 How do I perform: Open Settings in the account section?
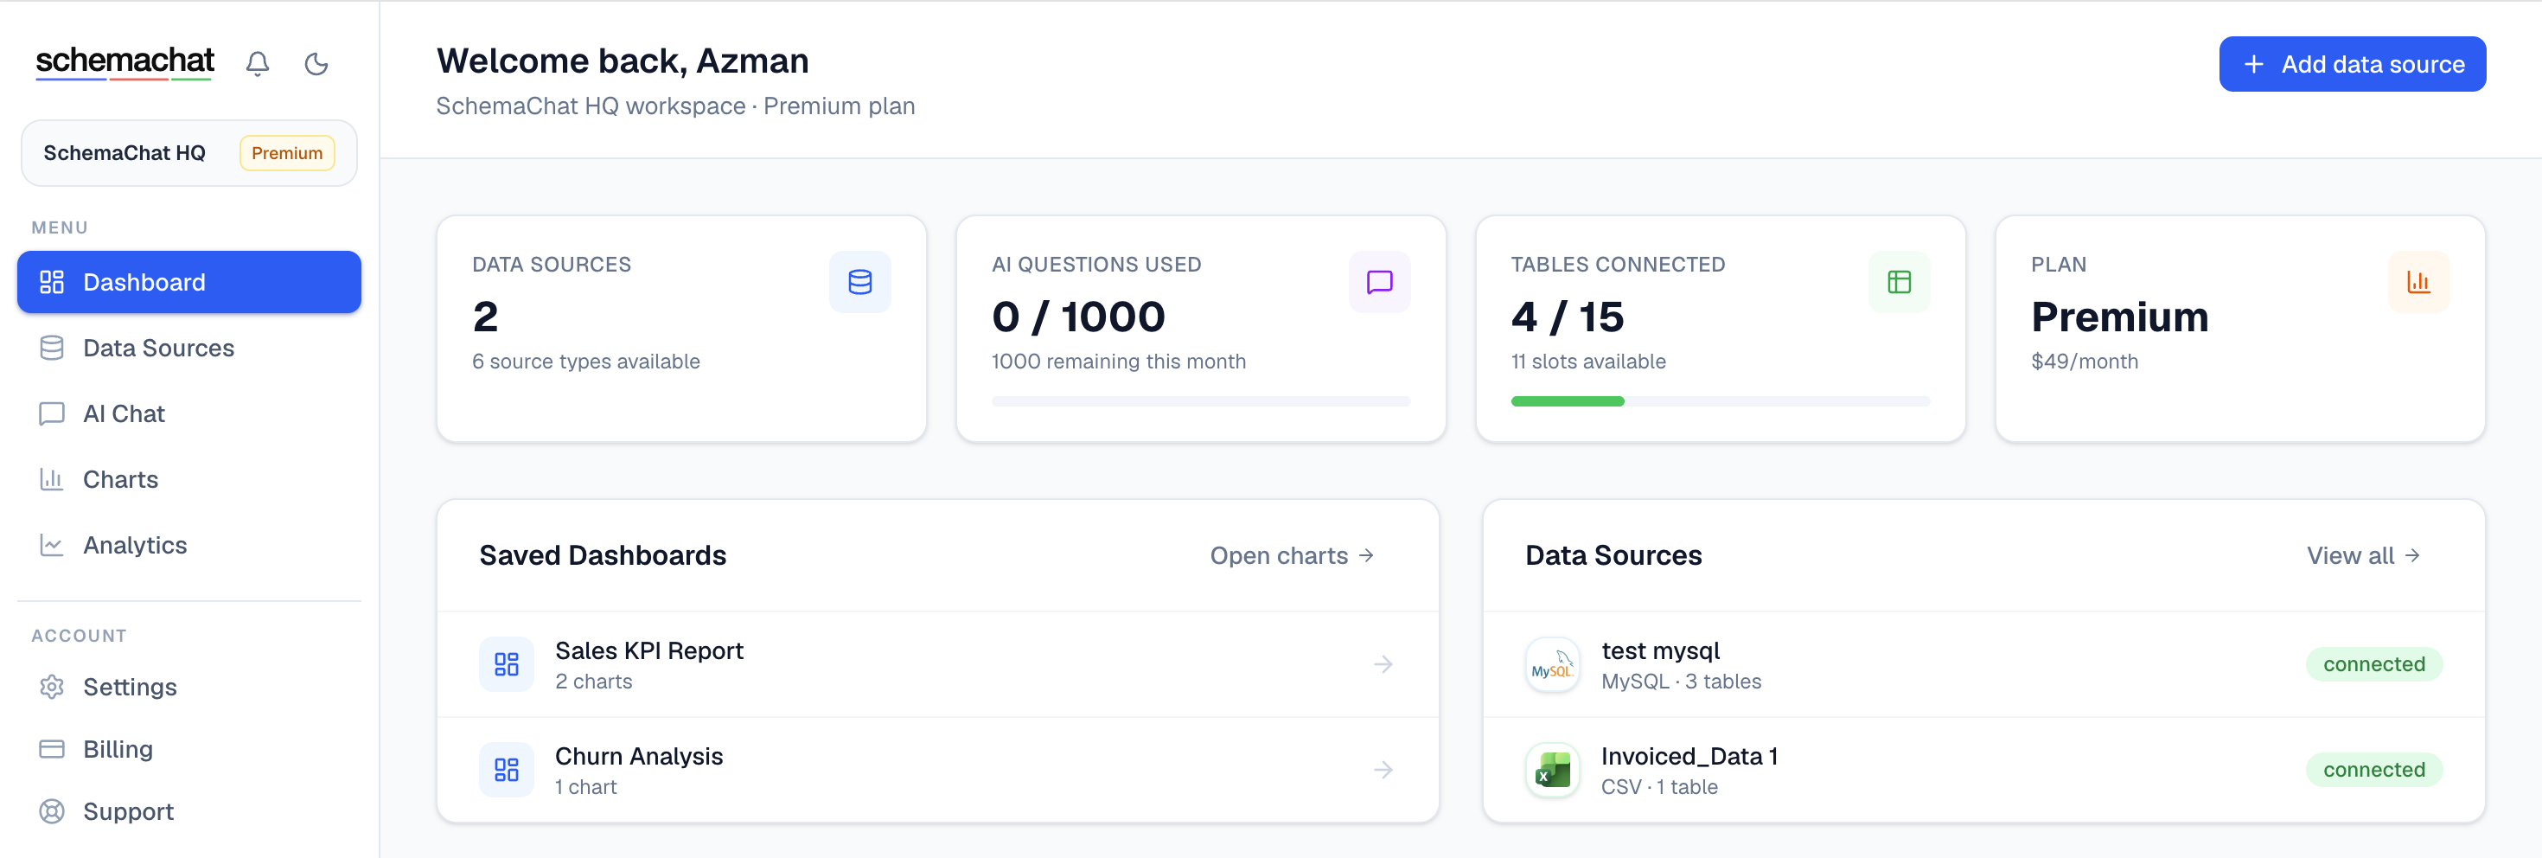(189, 688)
